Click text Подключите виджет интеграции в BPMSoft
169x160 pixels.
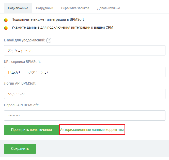(x=48, y=19)
